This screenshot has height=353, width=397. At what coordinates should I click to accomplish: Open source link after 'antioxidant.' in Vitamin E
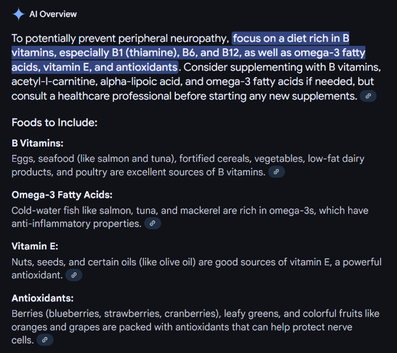pyautogui.click(x=74, y=275)
